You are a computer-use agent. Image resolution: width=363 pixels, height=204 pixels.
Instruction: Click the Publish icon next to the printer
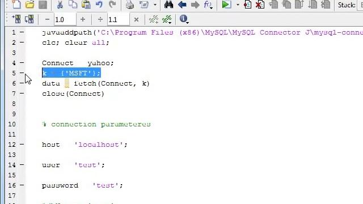(x=144, y=5)
